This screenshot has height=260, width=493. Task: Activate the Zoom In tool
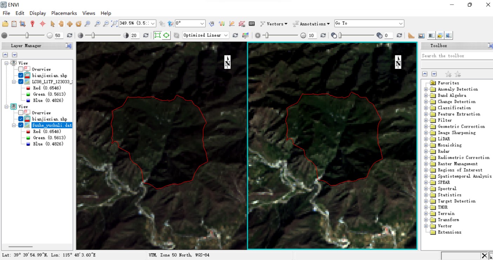coord(98,23)
